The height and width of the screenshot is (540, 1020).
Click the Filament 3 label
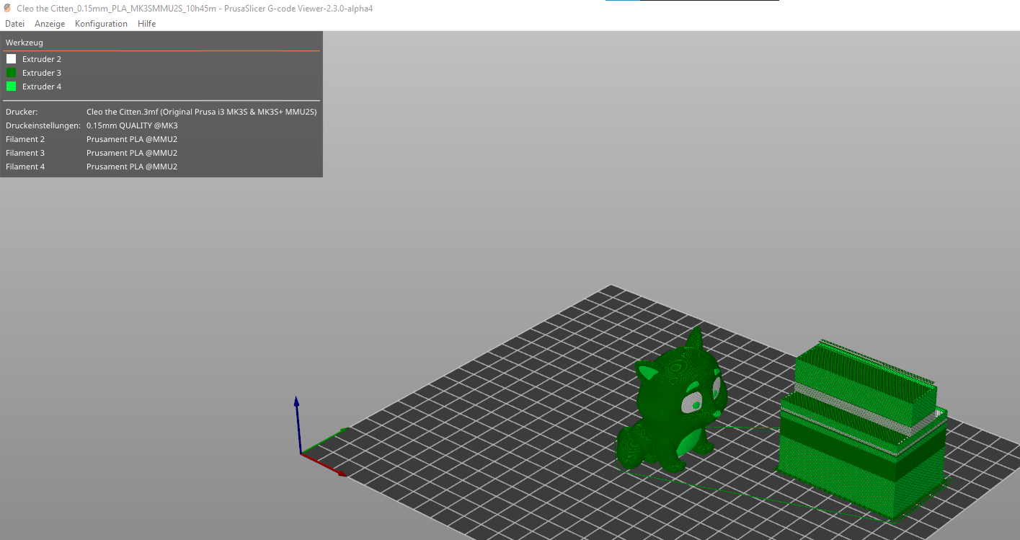(x=25, y=153)
